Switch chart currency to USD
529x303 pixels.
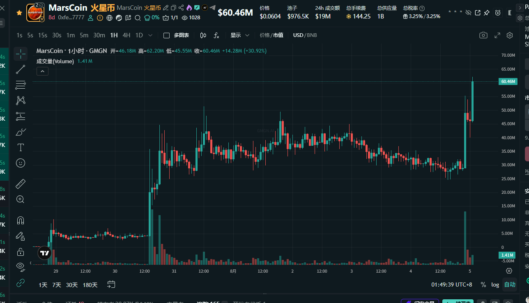coord(298,35)
